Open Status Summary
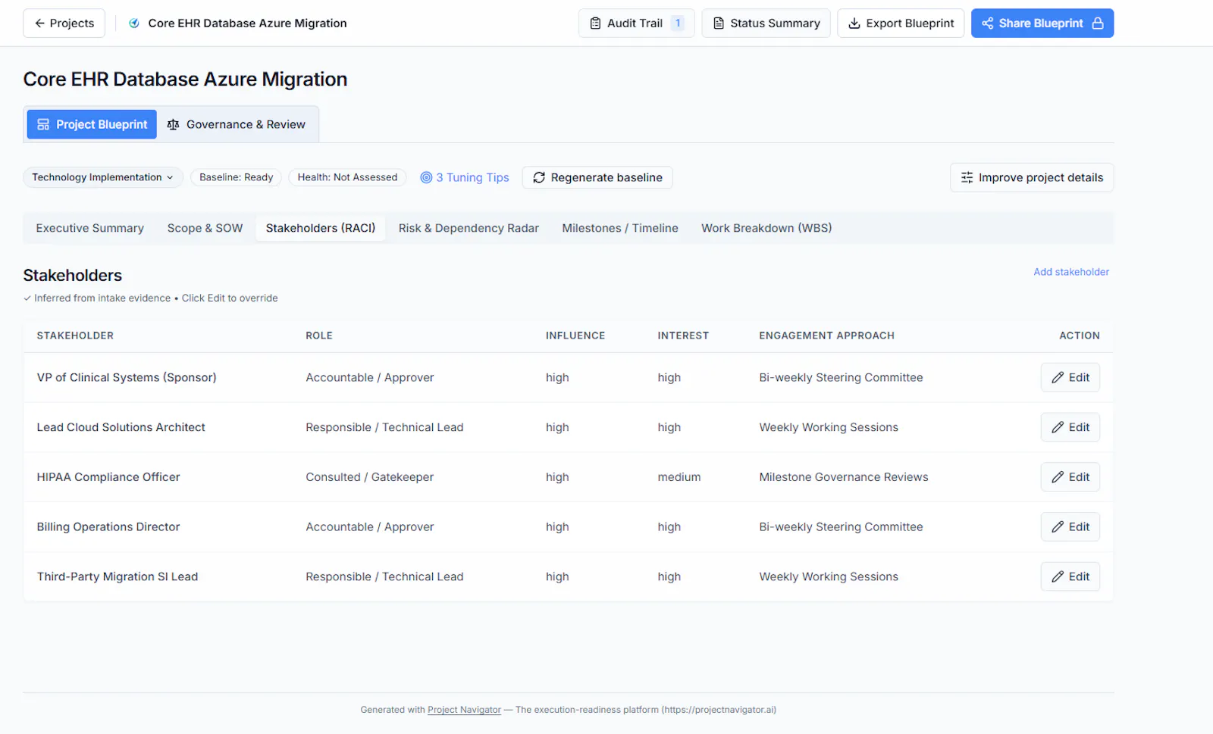 (766, 23)
